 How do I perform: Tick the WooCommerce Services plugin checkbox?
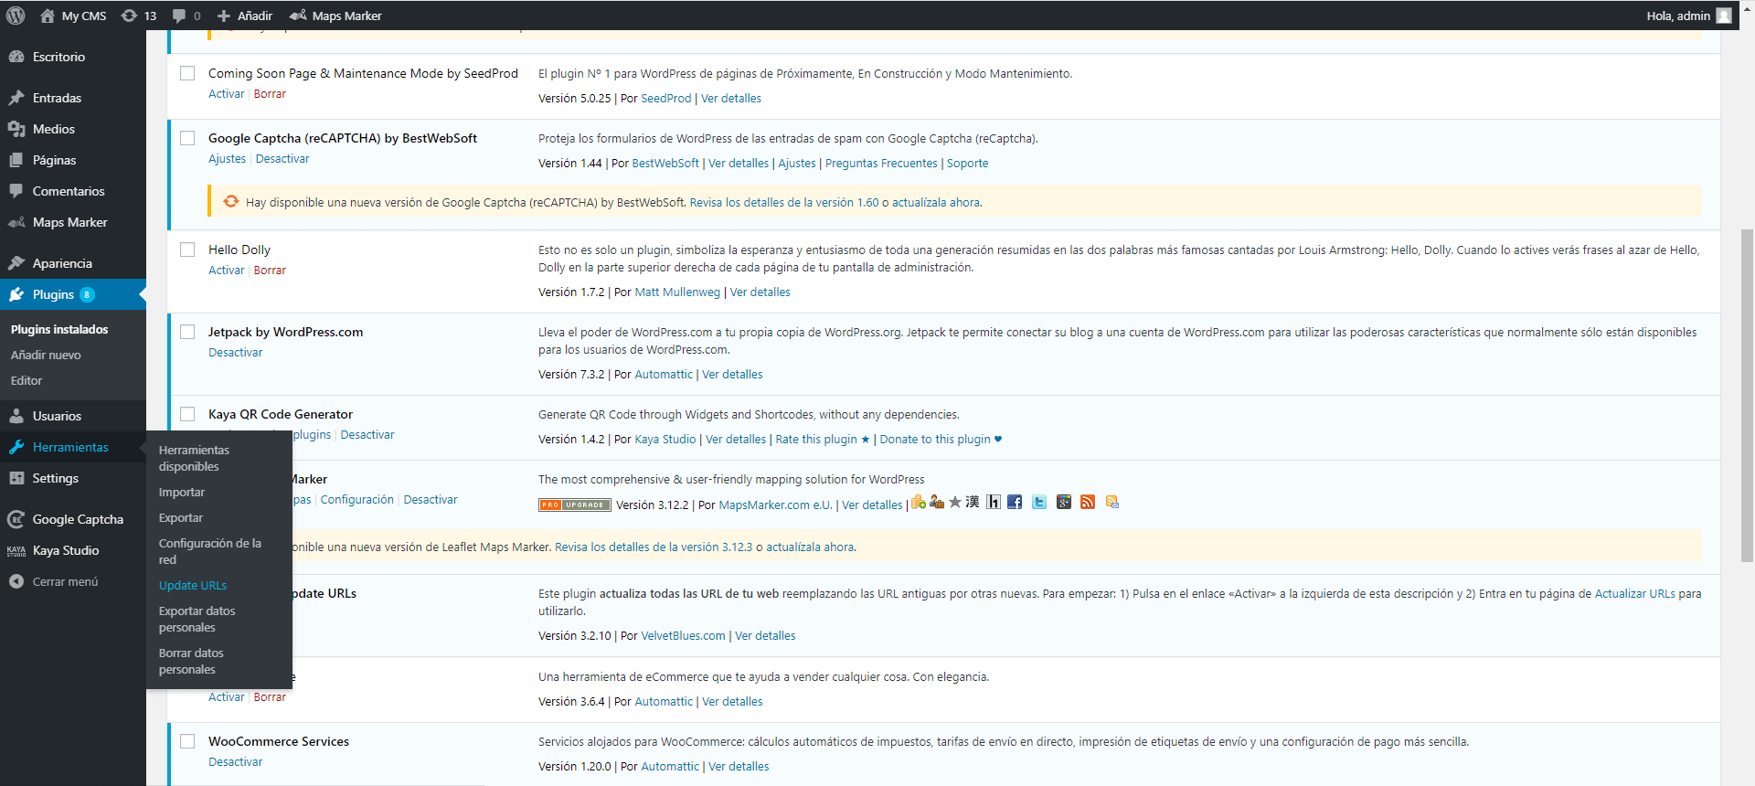coord(187,741)
